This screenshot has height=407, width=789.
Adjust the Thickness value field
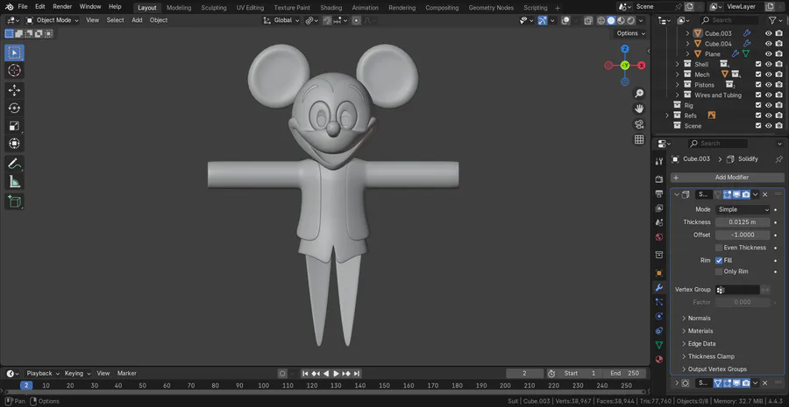click(x=743, y=222)
